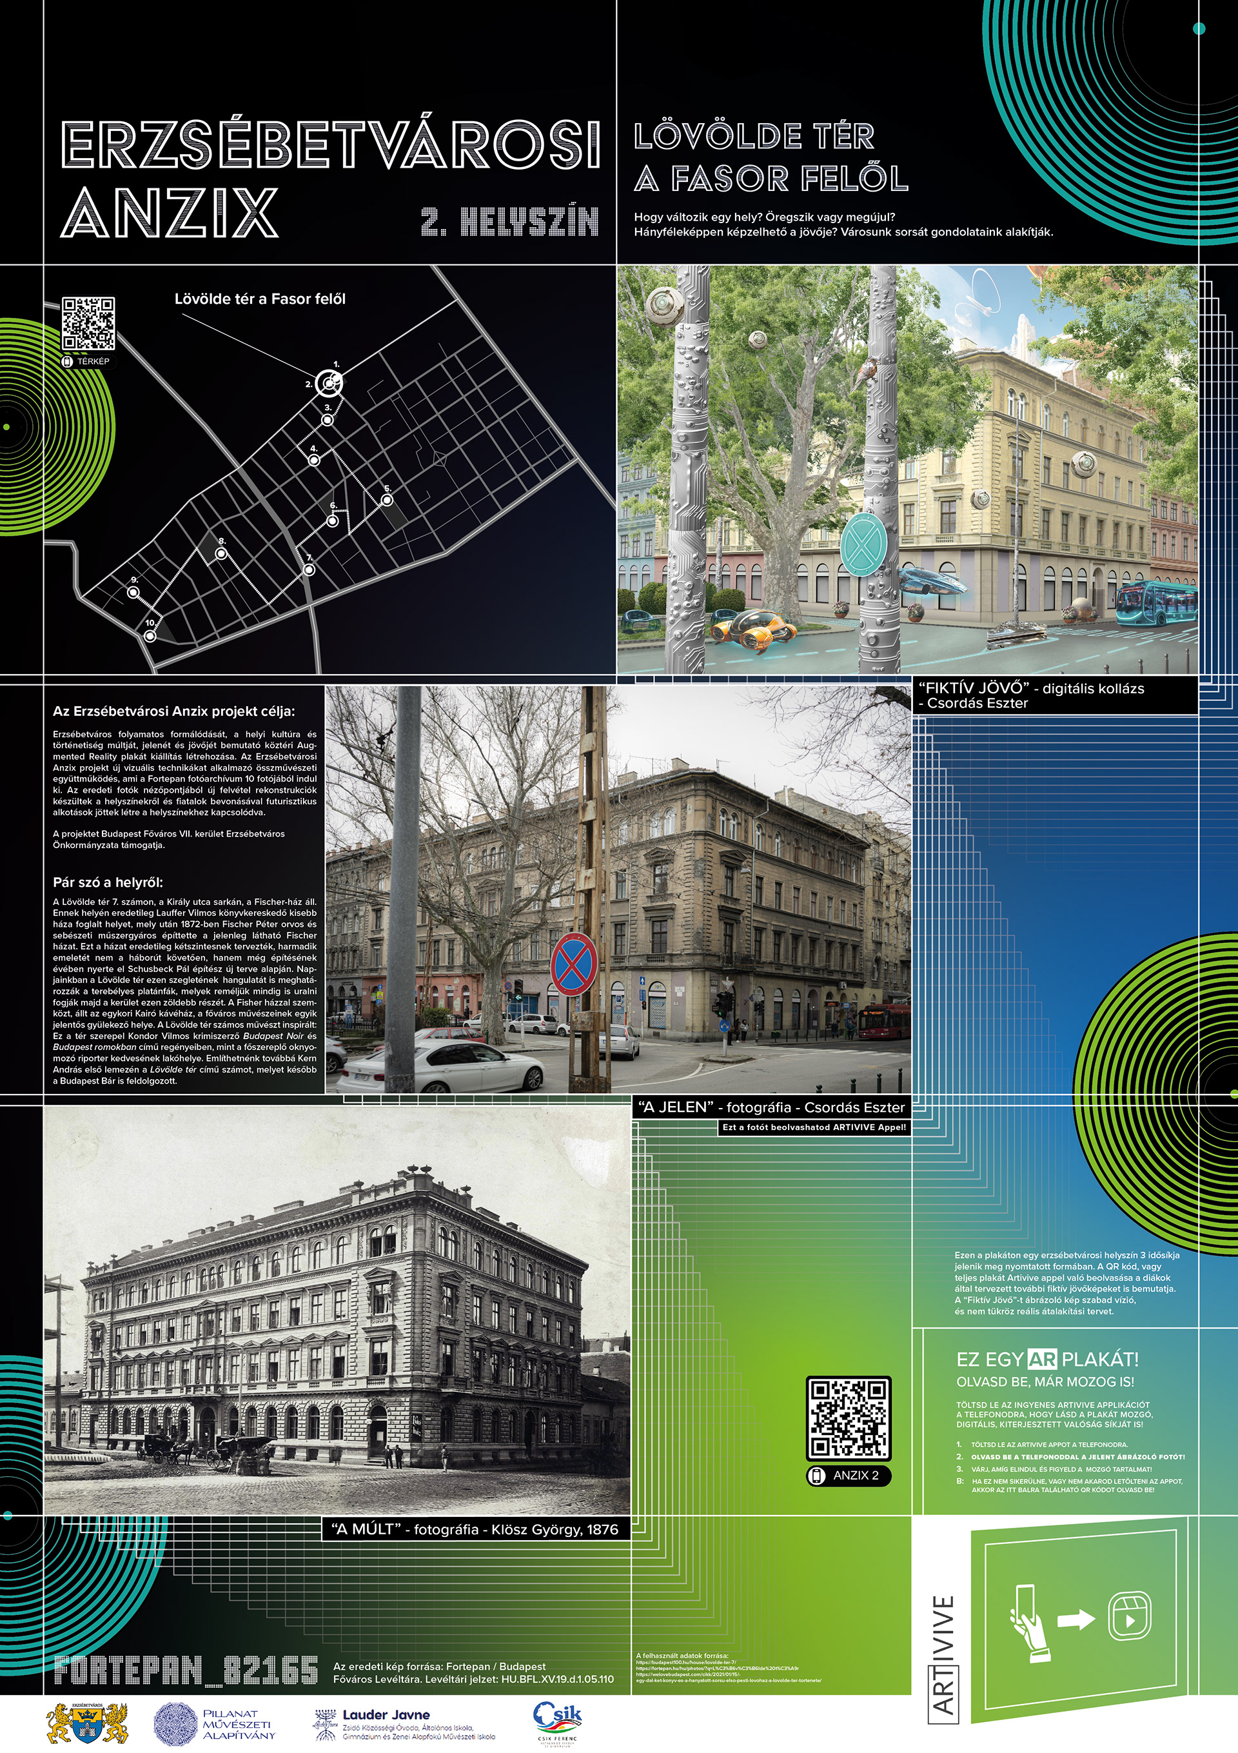The image size is (1238, 1753).
Task: Open the fortepan.hu photos source link
Action: [718, 1669]
